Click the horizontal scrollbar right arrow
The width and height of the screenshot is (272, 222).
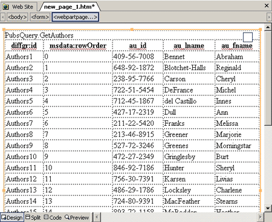(260, 217)
